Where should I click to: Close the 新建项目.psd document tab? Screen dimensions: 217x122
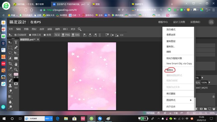pyautogui.click(x=38, y=40)
